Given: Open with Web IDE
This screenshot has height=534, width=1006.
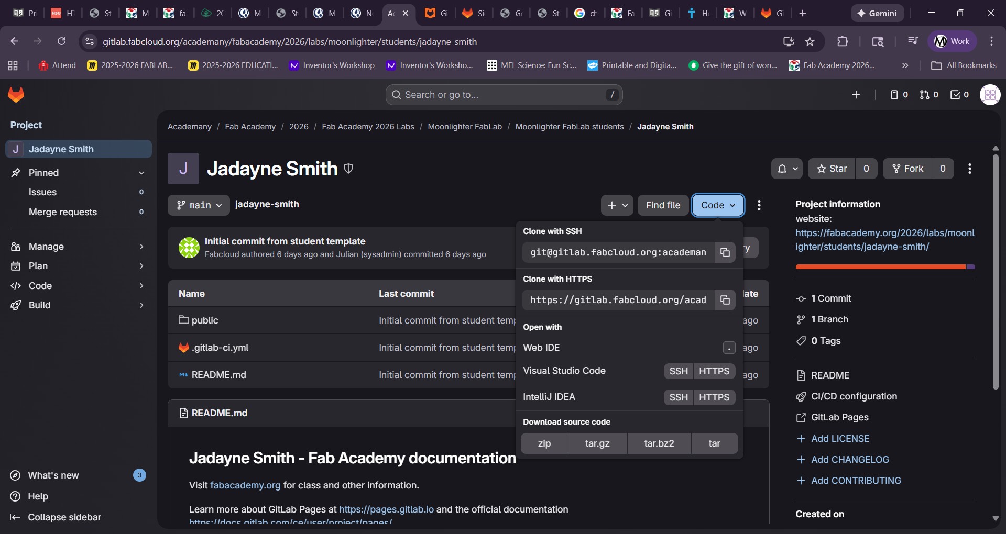Looking at the screenshot, I should (x=629, y=348).
